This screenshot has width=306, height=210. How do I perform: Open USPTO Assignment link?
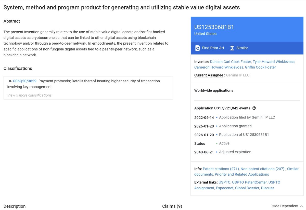pyautogui.click(x=237, y=185)
